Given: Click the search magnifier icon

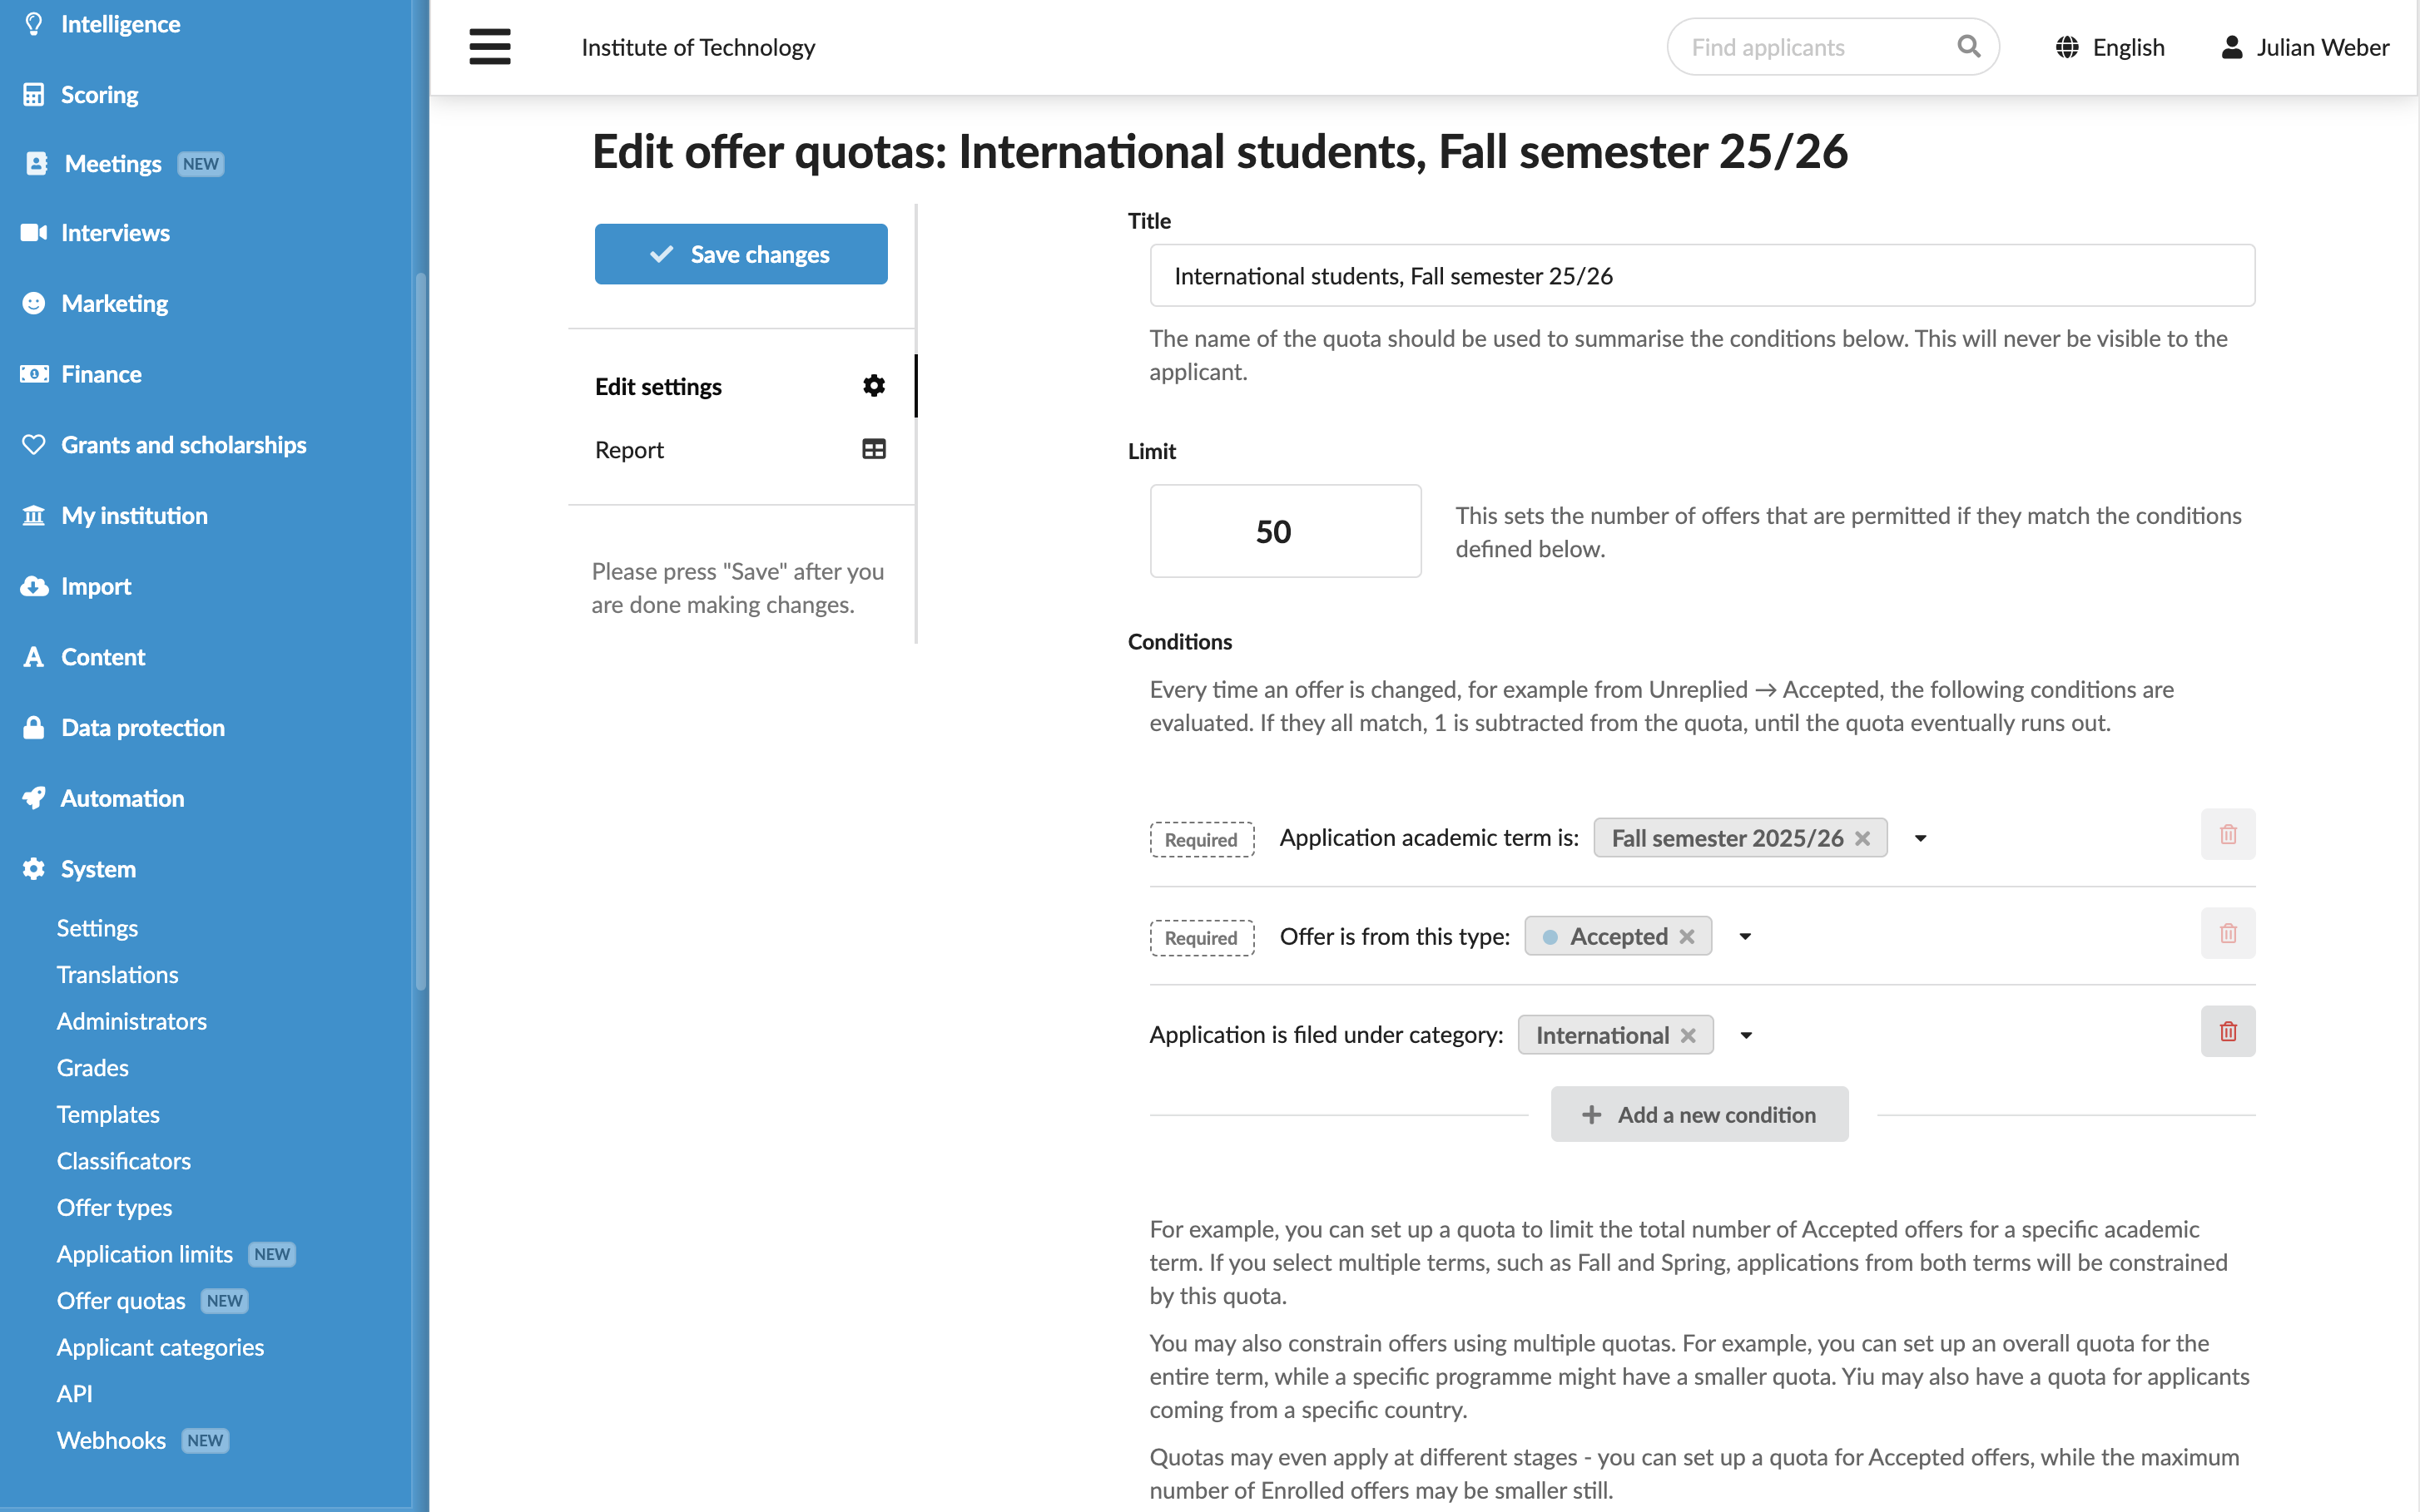Looking at the screenshot, I should coord(1968,47).
